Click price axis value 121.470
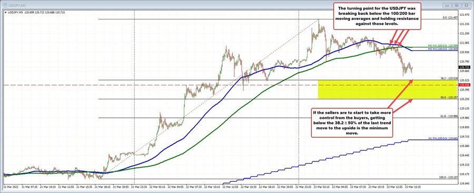This screenshot has width=474, height=193. point(465,15)
